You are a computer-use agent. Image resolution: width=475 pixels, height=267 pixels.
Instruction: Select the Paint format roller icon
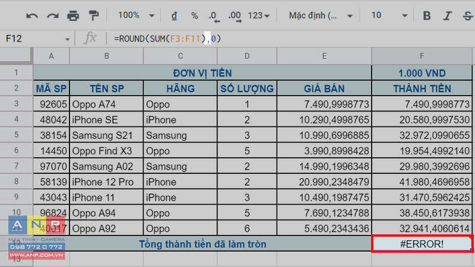pos(94,15)
